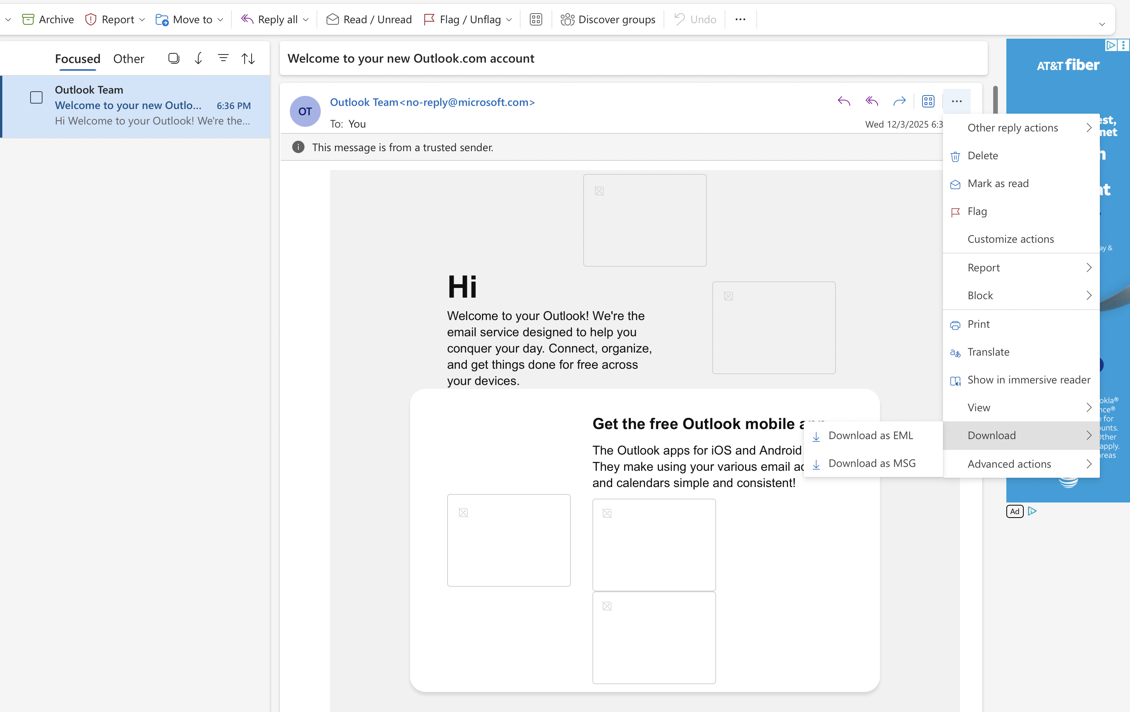Check the Outlook Team message checkbox
This screenshot has width=1130, height=712.
[36, 98]
